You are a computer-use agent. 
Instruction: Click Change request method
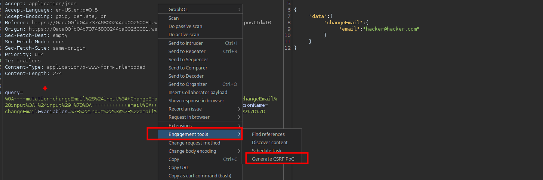194,143
